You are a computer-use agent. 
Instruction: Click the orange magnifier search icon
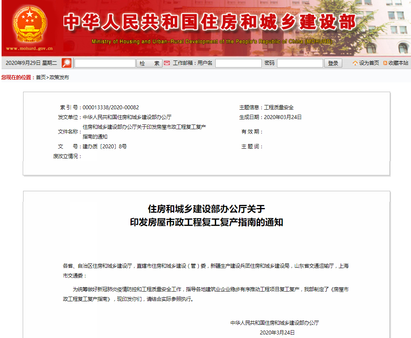click(x=66, y=63)
